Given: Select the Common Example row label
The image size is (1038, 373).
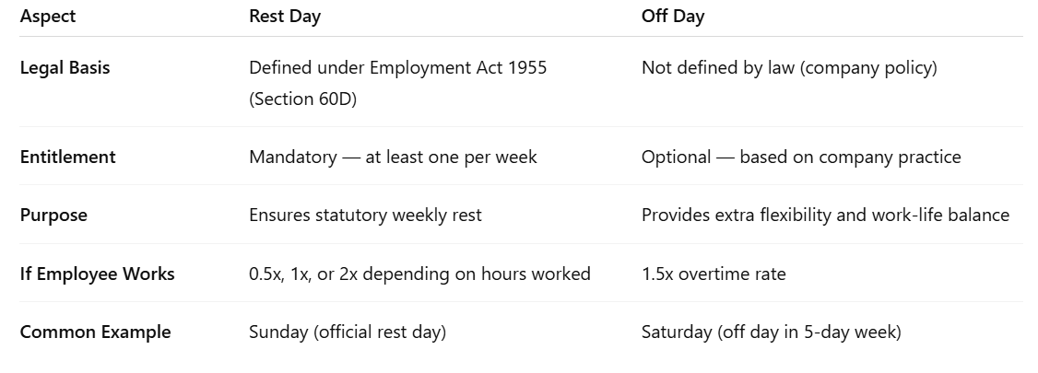Looking at the screenshot, I should point(95,332).
